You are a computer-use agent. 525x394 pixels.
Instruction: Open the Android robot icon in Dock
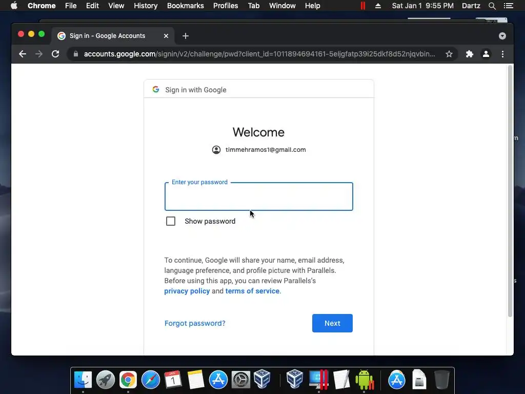tap(365, 380)
